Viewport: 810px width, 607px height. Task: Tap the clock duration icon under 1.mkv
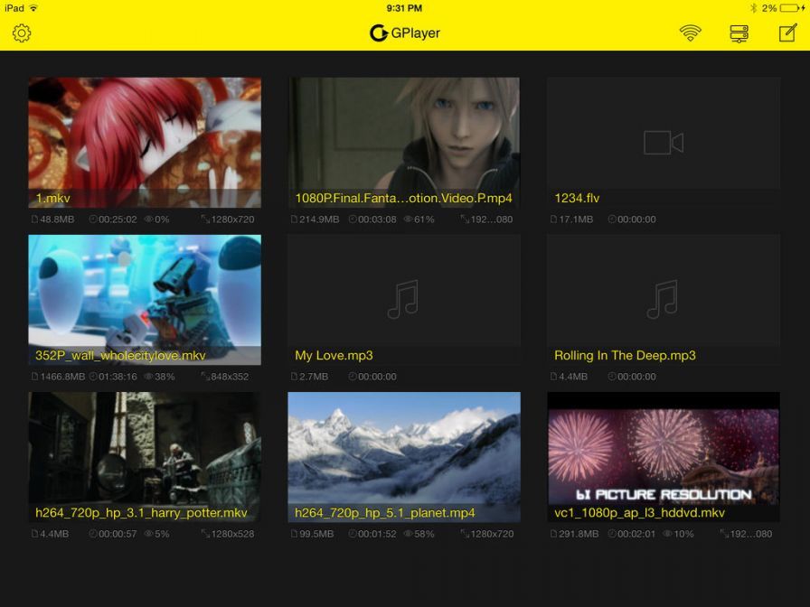point(92,219)
